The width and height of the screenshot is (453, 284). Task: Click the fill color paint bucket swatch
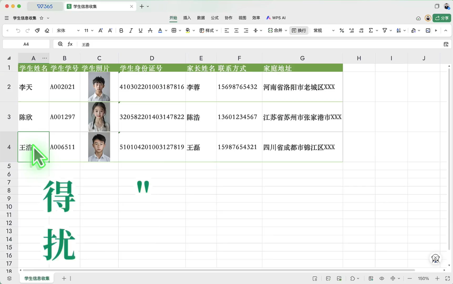(188, 31)
